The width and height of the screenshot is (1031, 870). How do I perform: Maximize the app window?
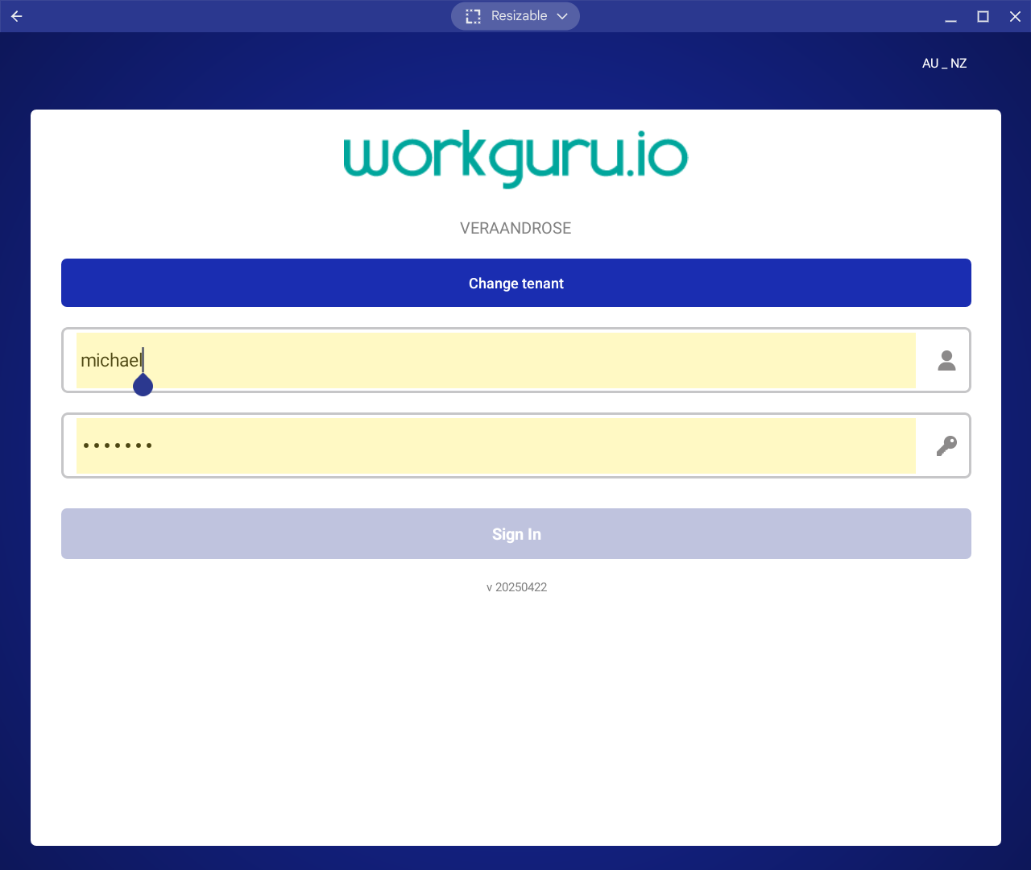[983, 16]
